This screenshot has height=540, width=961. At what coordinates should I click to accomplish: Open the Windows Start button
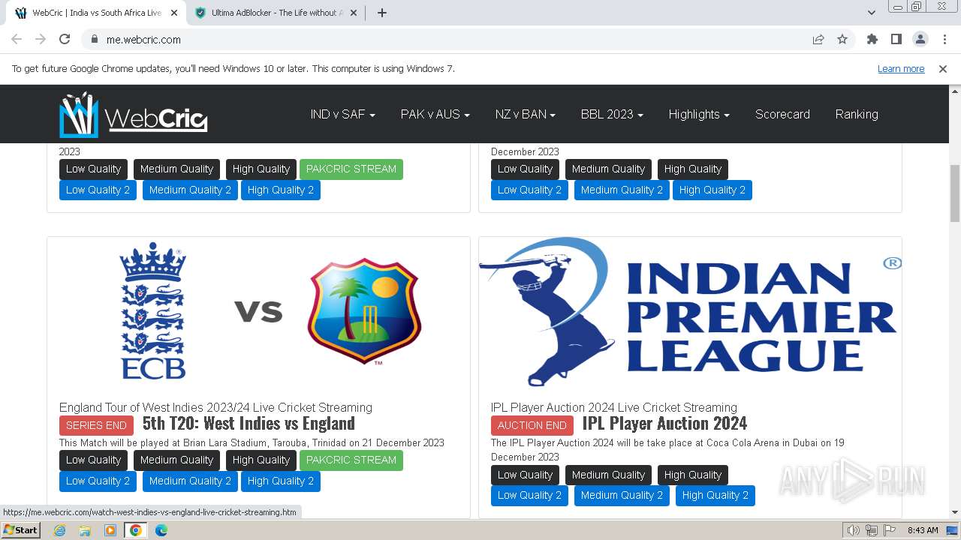pyautogui.click(x=21, y=530)
